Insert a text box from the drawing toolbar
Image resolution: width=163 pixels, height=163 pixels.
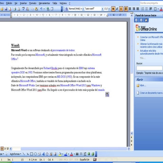[39, 154]
